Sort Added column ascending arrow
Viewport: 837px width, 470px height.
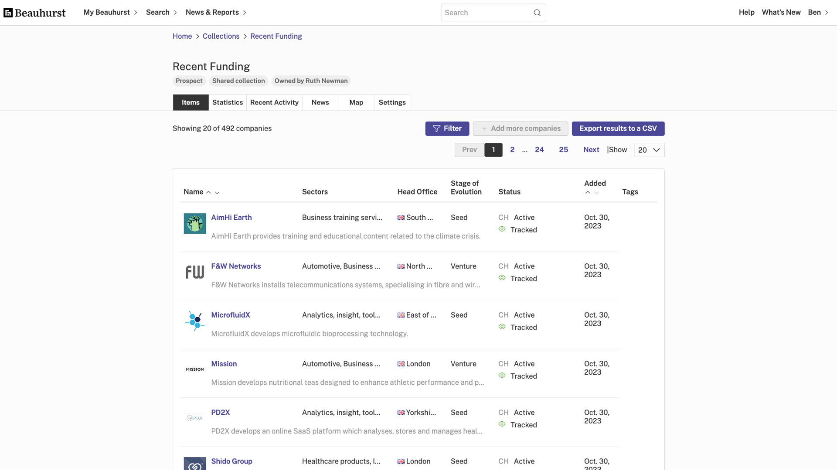tap(588, 192)
